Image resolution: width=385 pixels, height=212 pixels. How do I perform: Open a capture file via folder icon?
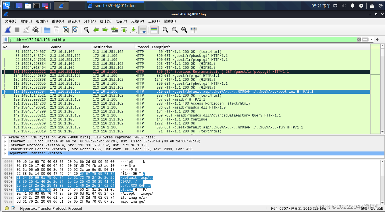coord(47,30)
